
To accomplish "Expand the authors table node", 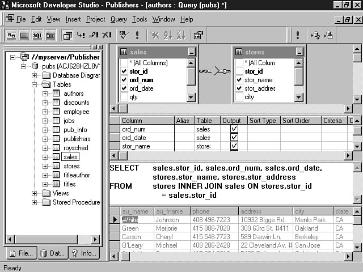I will [45, 93].
